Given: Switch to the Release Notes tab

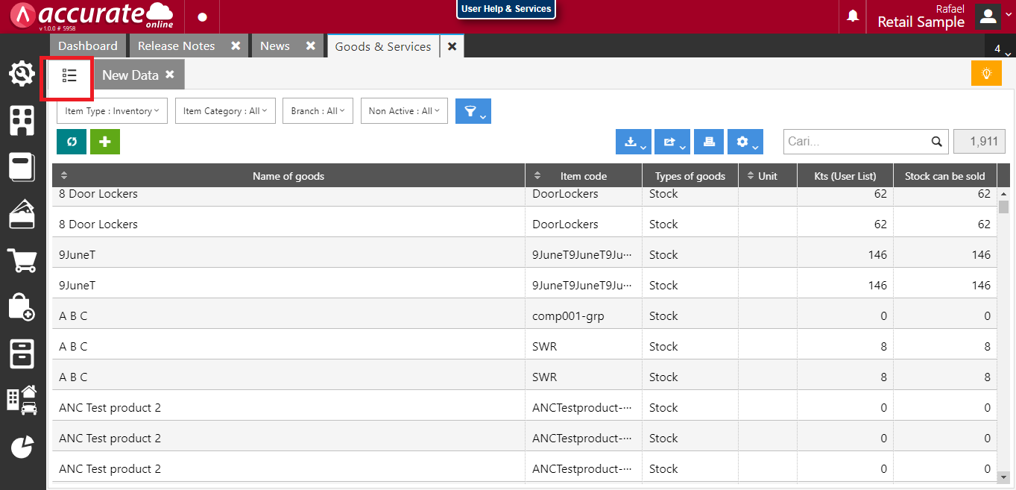Looking at the screenshot, I should (177, 46).
